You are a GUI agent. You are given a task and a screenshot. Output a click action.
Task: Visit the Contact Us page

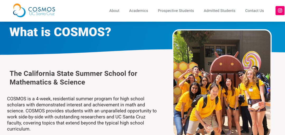click(254, 11)
